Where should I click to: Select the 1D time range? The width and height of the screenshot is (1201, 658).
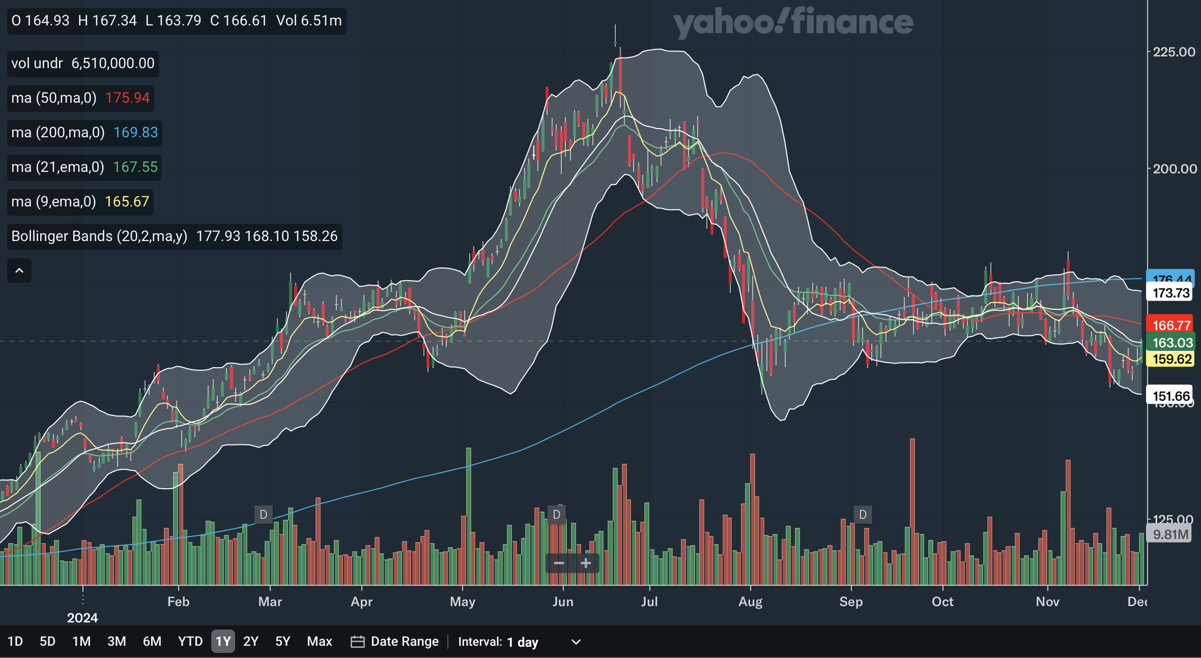pyautogui.click(x=15, y=641)
